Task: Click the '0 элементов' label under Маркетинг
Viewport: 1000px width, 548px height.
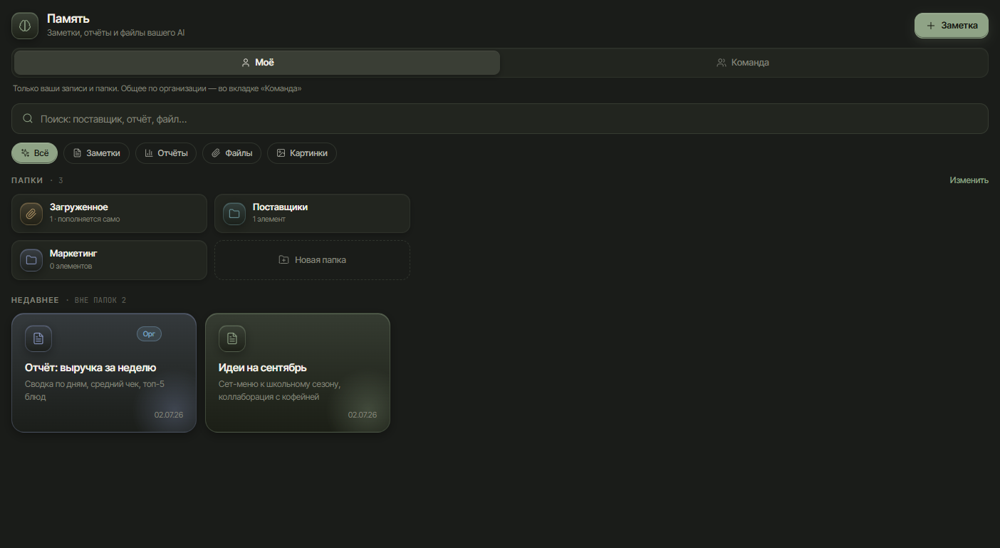Action: pos(71,267)
